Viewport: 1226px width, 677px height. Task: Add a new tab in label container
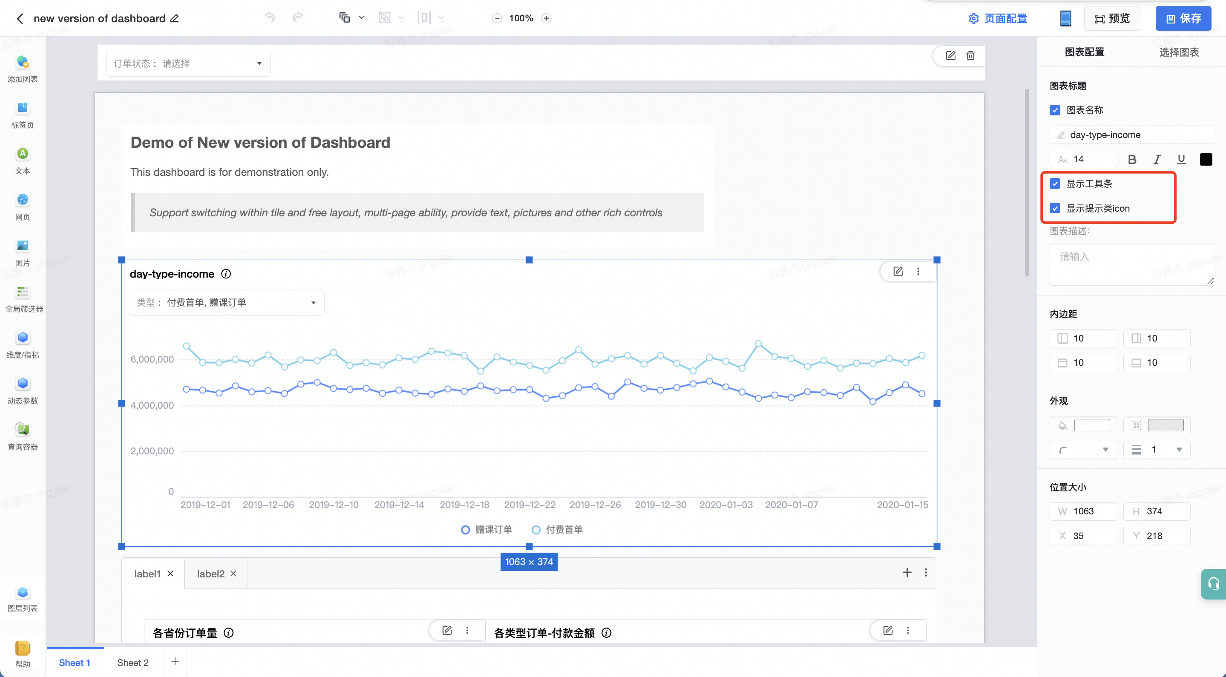pyautogui.click(x=907, y=572)
